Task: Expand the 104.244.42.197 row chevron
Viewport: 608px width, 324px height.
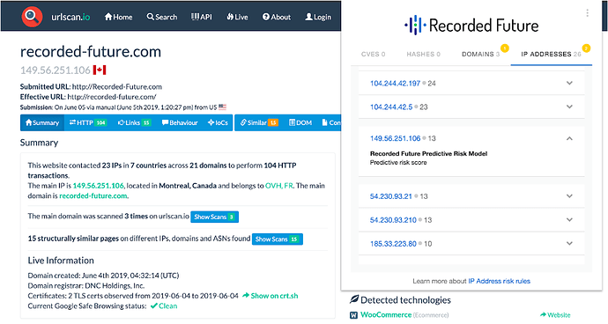Action: click(569, 83)
